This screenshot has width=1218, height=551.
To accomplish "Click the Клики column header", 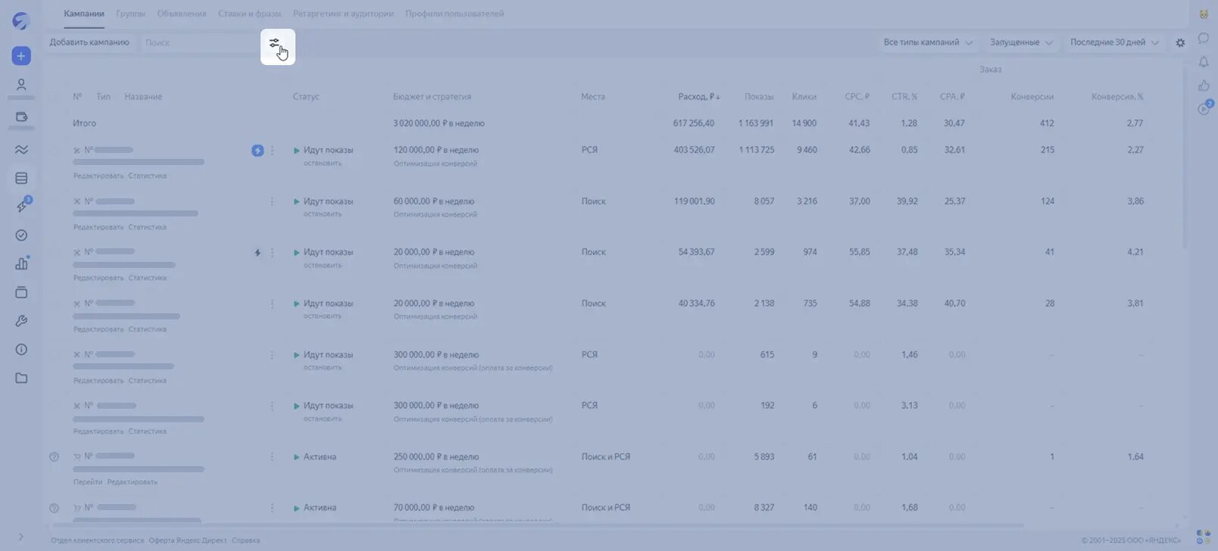I will tap(804, 97).
